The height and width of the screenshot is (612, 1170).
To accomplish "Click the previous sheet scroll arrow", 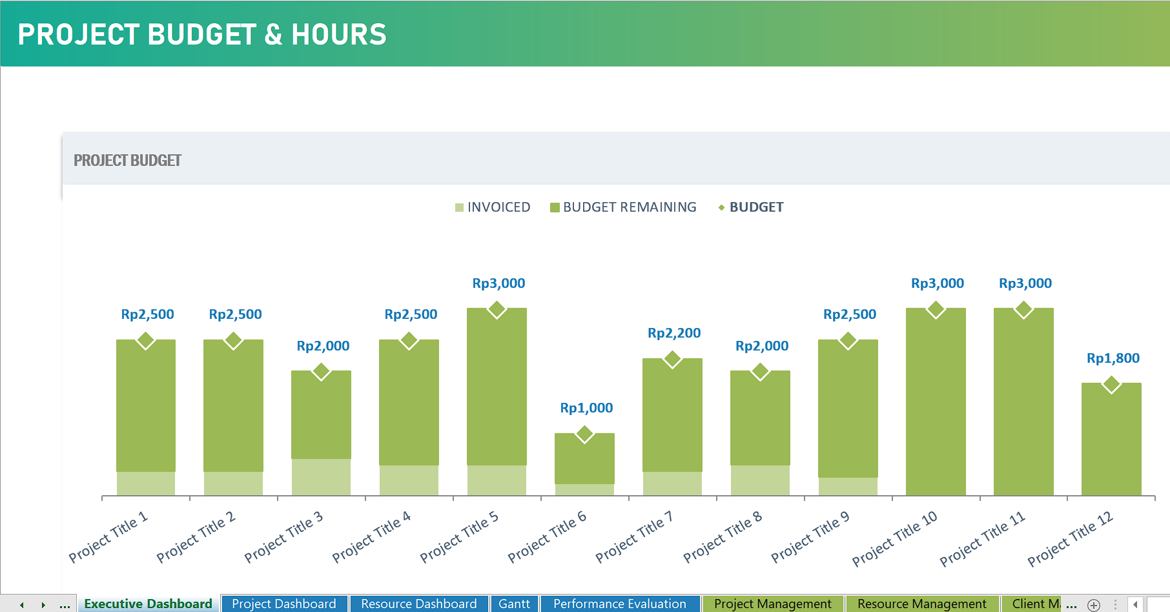I will click(22, 605).
